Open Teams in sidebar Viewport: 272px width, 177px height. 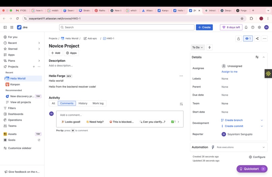(x=22, y=126)
